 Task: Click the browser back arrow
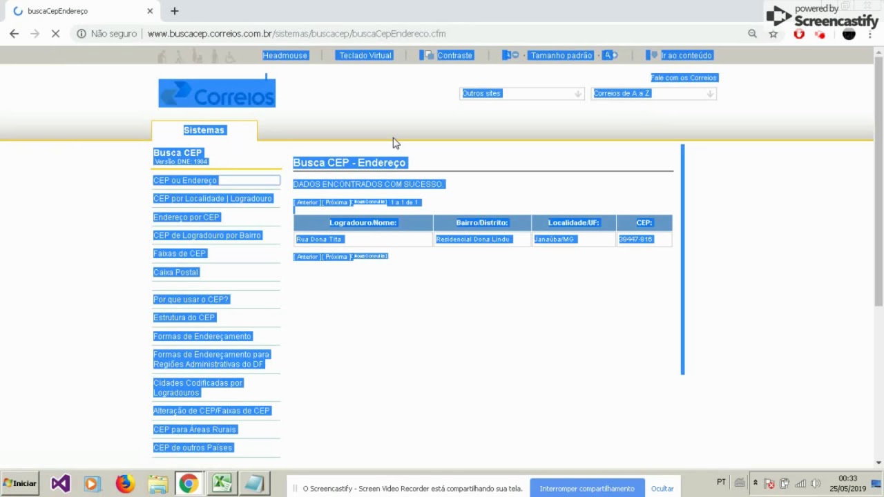tap(14, 33)
